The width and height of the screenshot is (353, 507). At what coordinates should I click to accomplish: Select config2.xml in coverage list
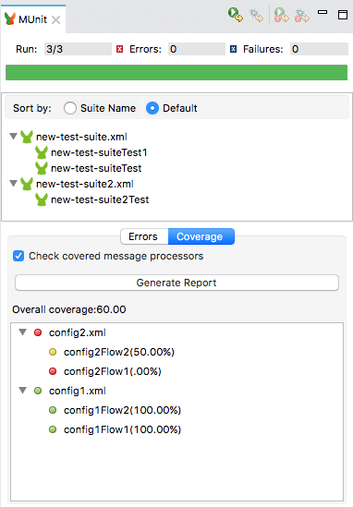pos(78,332)
